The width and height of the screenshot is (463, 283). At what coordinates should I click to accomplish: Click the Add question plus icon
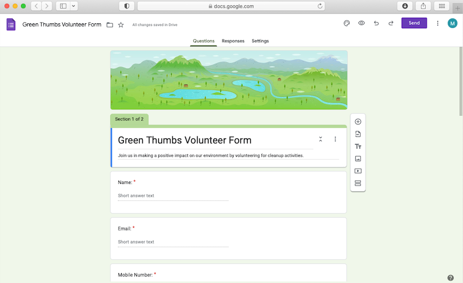click(358, 122)
